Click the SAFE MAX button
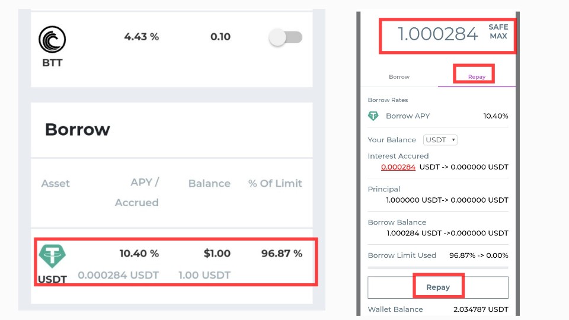 pyautogui.click(x=498, y=31)
